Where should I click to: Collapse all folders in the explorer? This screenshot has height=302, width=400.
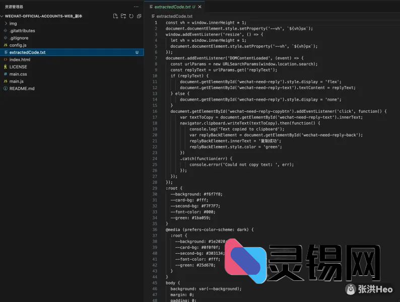pyautogui.click(x=139, y=16)
